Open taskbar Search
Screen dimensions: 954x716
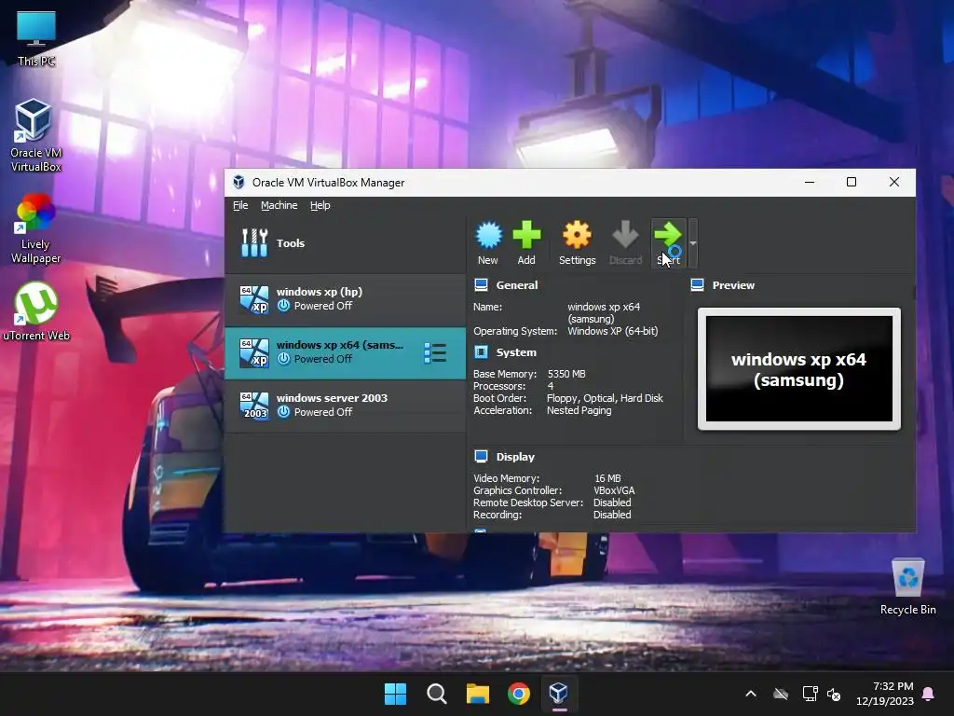436,694
